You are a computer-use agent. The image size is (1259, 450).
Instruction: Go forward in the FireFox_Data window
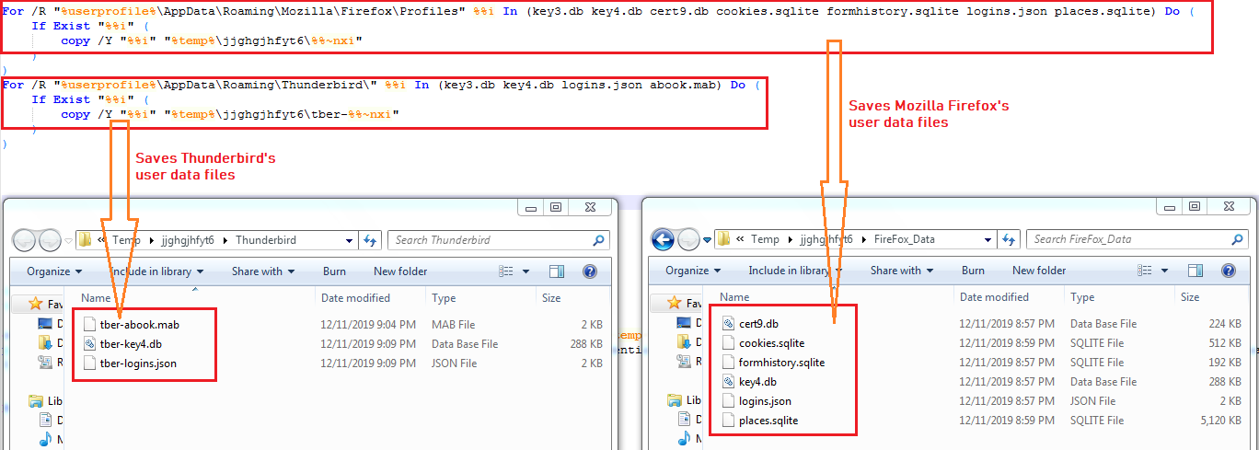point(687,240)
